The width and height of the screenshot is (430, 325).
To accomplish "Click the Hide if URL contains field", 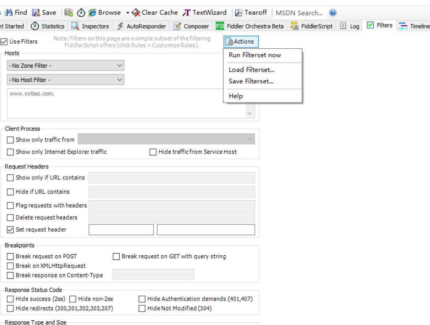I will pyautogui.click(x=172, y=192).
